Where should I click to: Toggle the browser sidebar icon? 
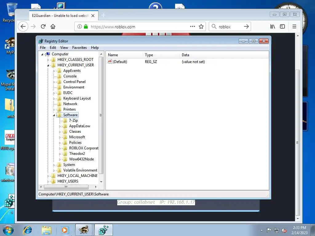pyautogui.click(x=282, y=26)
